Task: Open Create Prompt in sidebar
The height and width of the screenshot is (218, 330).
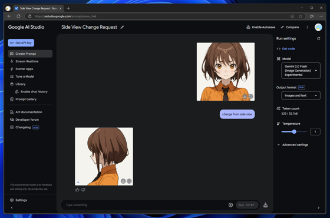Action: point(30,54)
